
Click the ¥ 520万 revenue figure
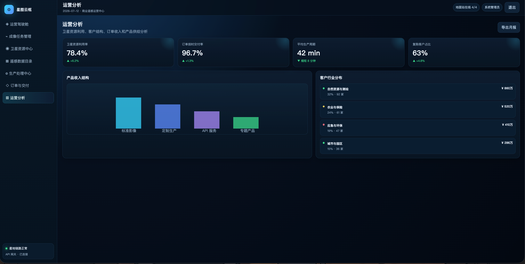click(x=507, y=106)
